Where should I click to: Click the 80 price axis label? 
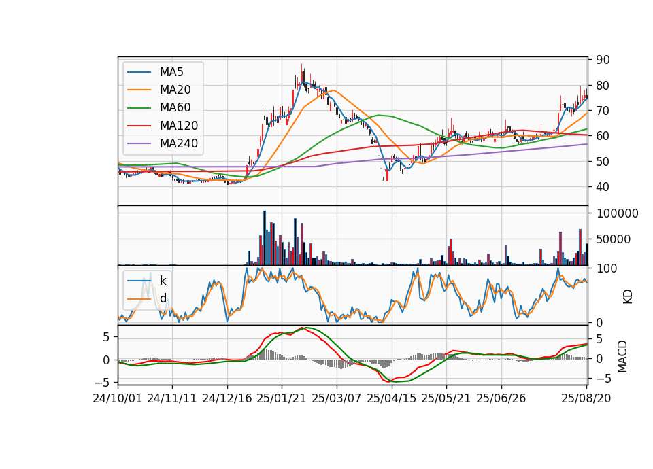click(603, 86)
